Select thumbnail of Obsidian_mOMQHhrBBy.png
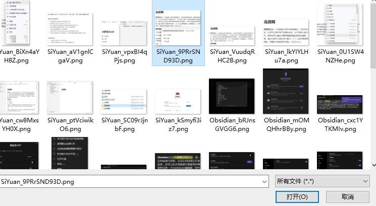The image size is (376, 206). (x=286, y=91)
